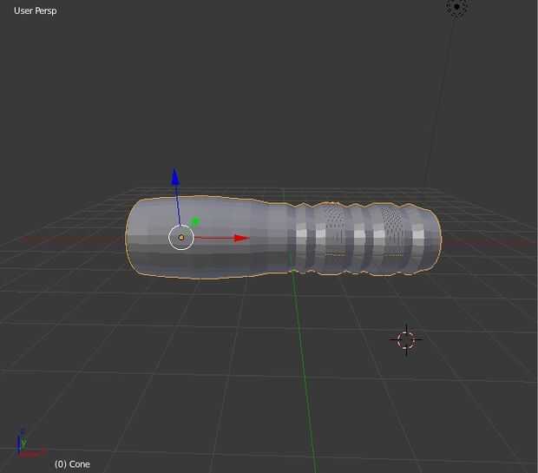Viewport: 538px width, 473px height.
Task: Click the 3D cursor crosshair
Action: [x=406, y=340]
